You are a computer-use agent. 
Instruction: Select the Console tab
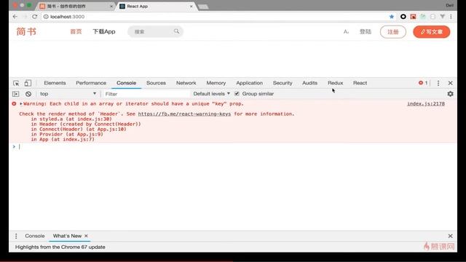[126, 83]
